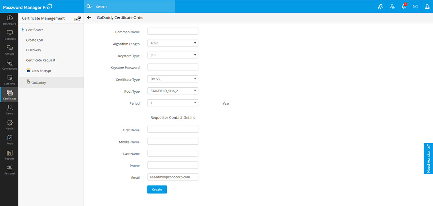Click the Email field with aaaadmin@zohocorp.com
Image resolution: width=433 pixels, height=206 pixels.
coord(173,177)
